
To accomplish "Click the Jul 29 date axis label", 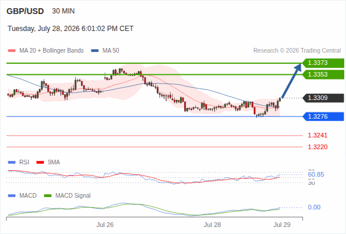I will pos(282,225).
